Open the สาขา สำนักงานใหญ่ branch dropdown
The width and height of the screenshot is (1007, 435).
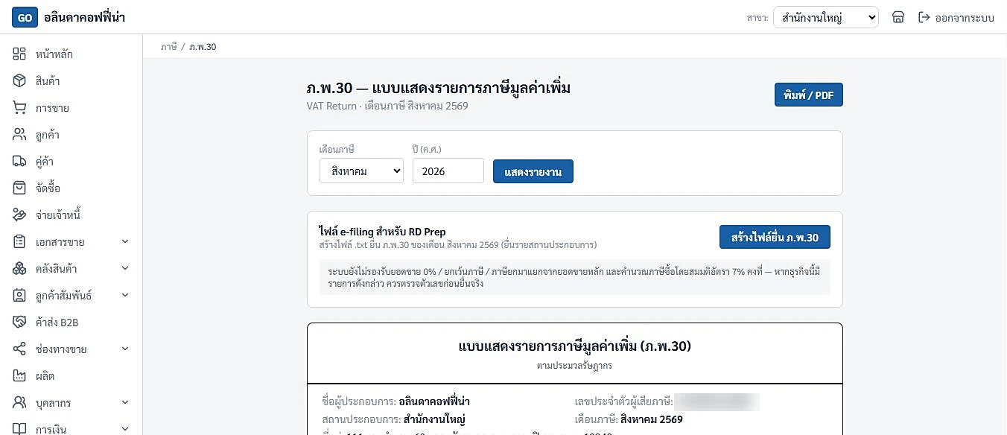[x=826, y=17]
